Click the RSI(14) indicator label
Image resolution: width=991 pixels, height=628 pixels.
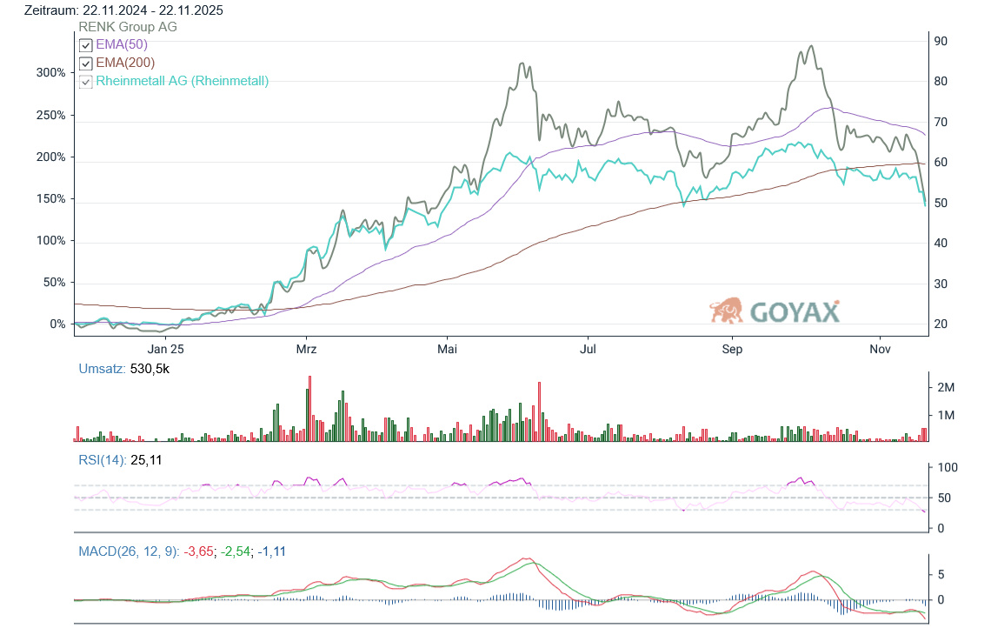tap(102, 460)
